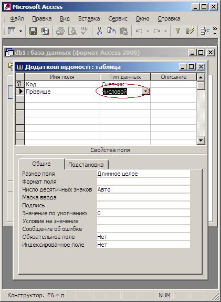Click the description cell for Прізвище
Image resolution: width=221 pixels, height=302 pixels.
click(174, 92)
